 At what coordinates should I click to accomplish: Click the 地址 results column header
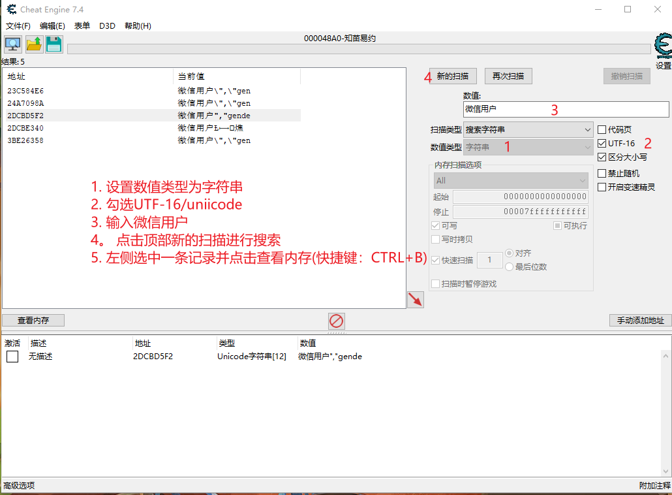point(89,76)
